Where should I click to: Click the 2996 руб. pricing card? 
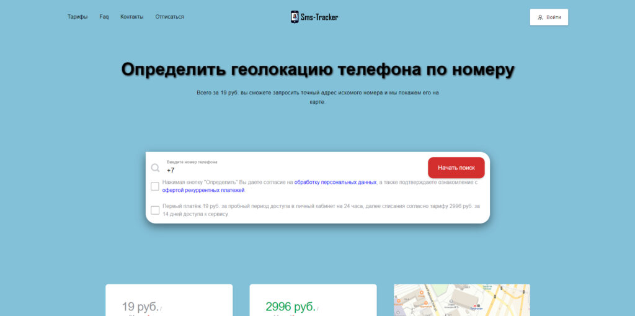coord(313,300)
